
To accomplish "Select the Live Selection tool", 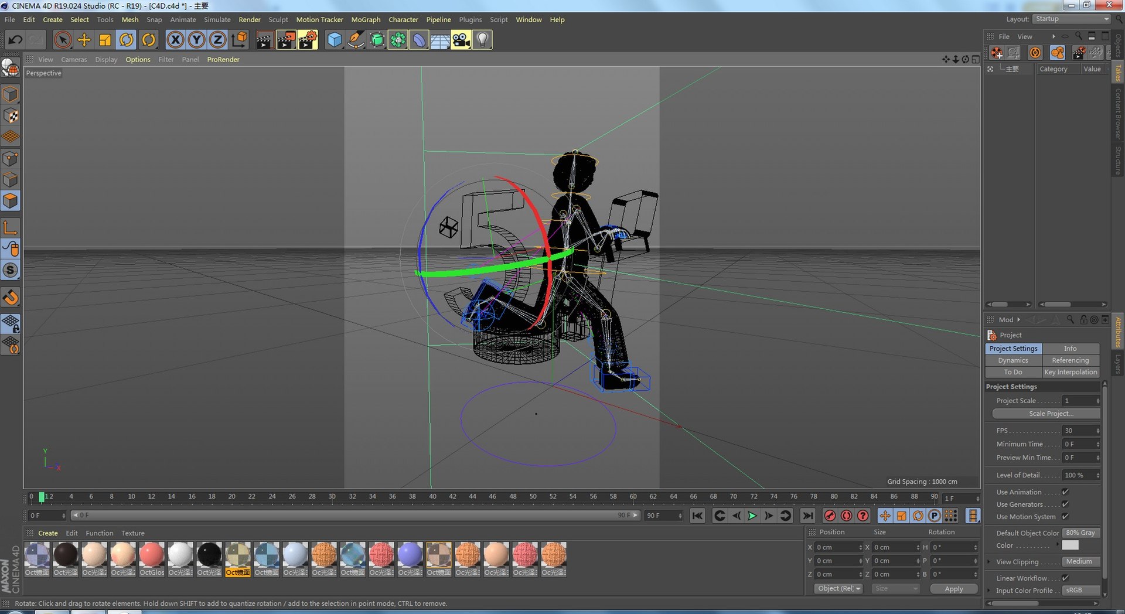I will click(x=63, y=40).
